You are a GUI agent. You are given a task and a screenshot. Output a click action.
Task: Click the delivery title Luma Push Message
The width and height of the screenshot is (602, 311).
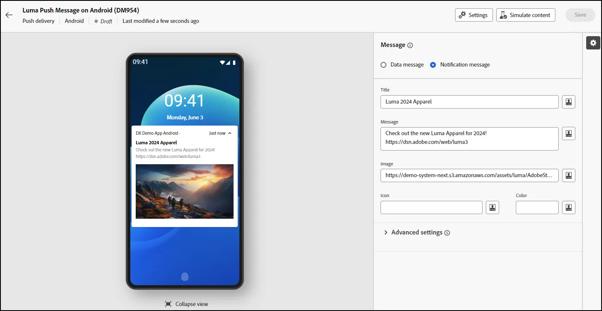81,10
